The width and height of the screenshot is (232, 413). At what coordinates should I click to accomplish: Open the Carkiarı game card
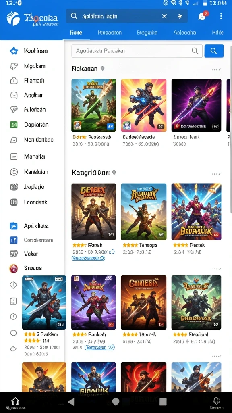coord(44,302)
